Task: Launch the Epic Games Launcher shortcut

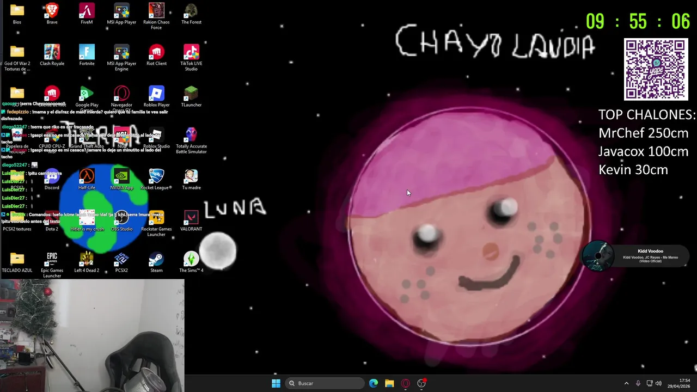Action: (52, 265)
